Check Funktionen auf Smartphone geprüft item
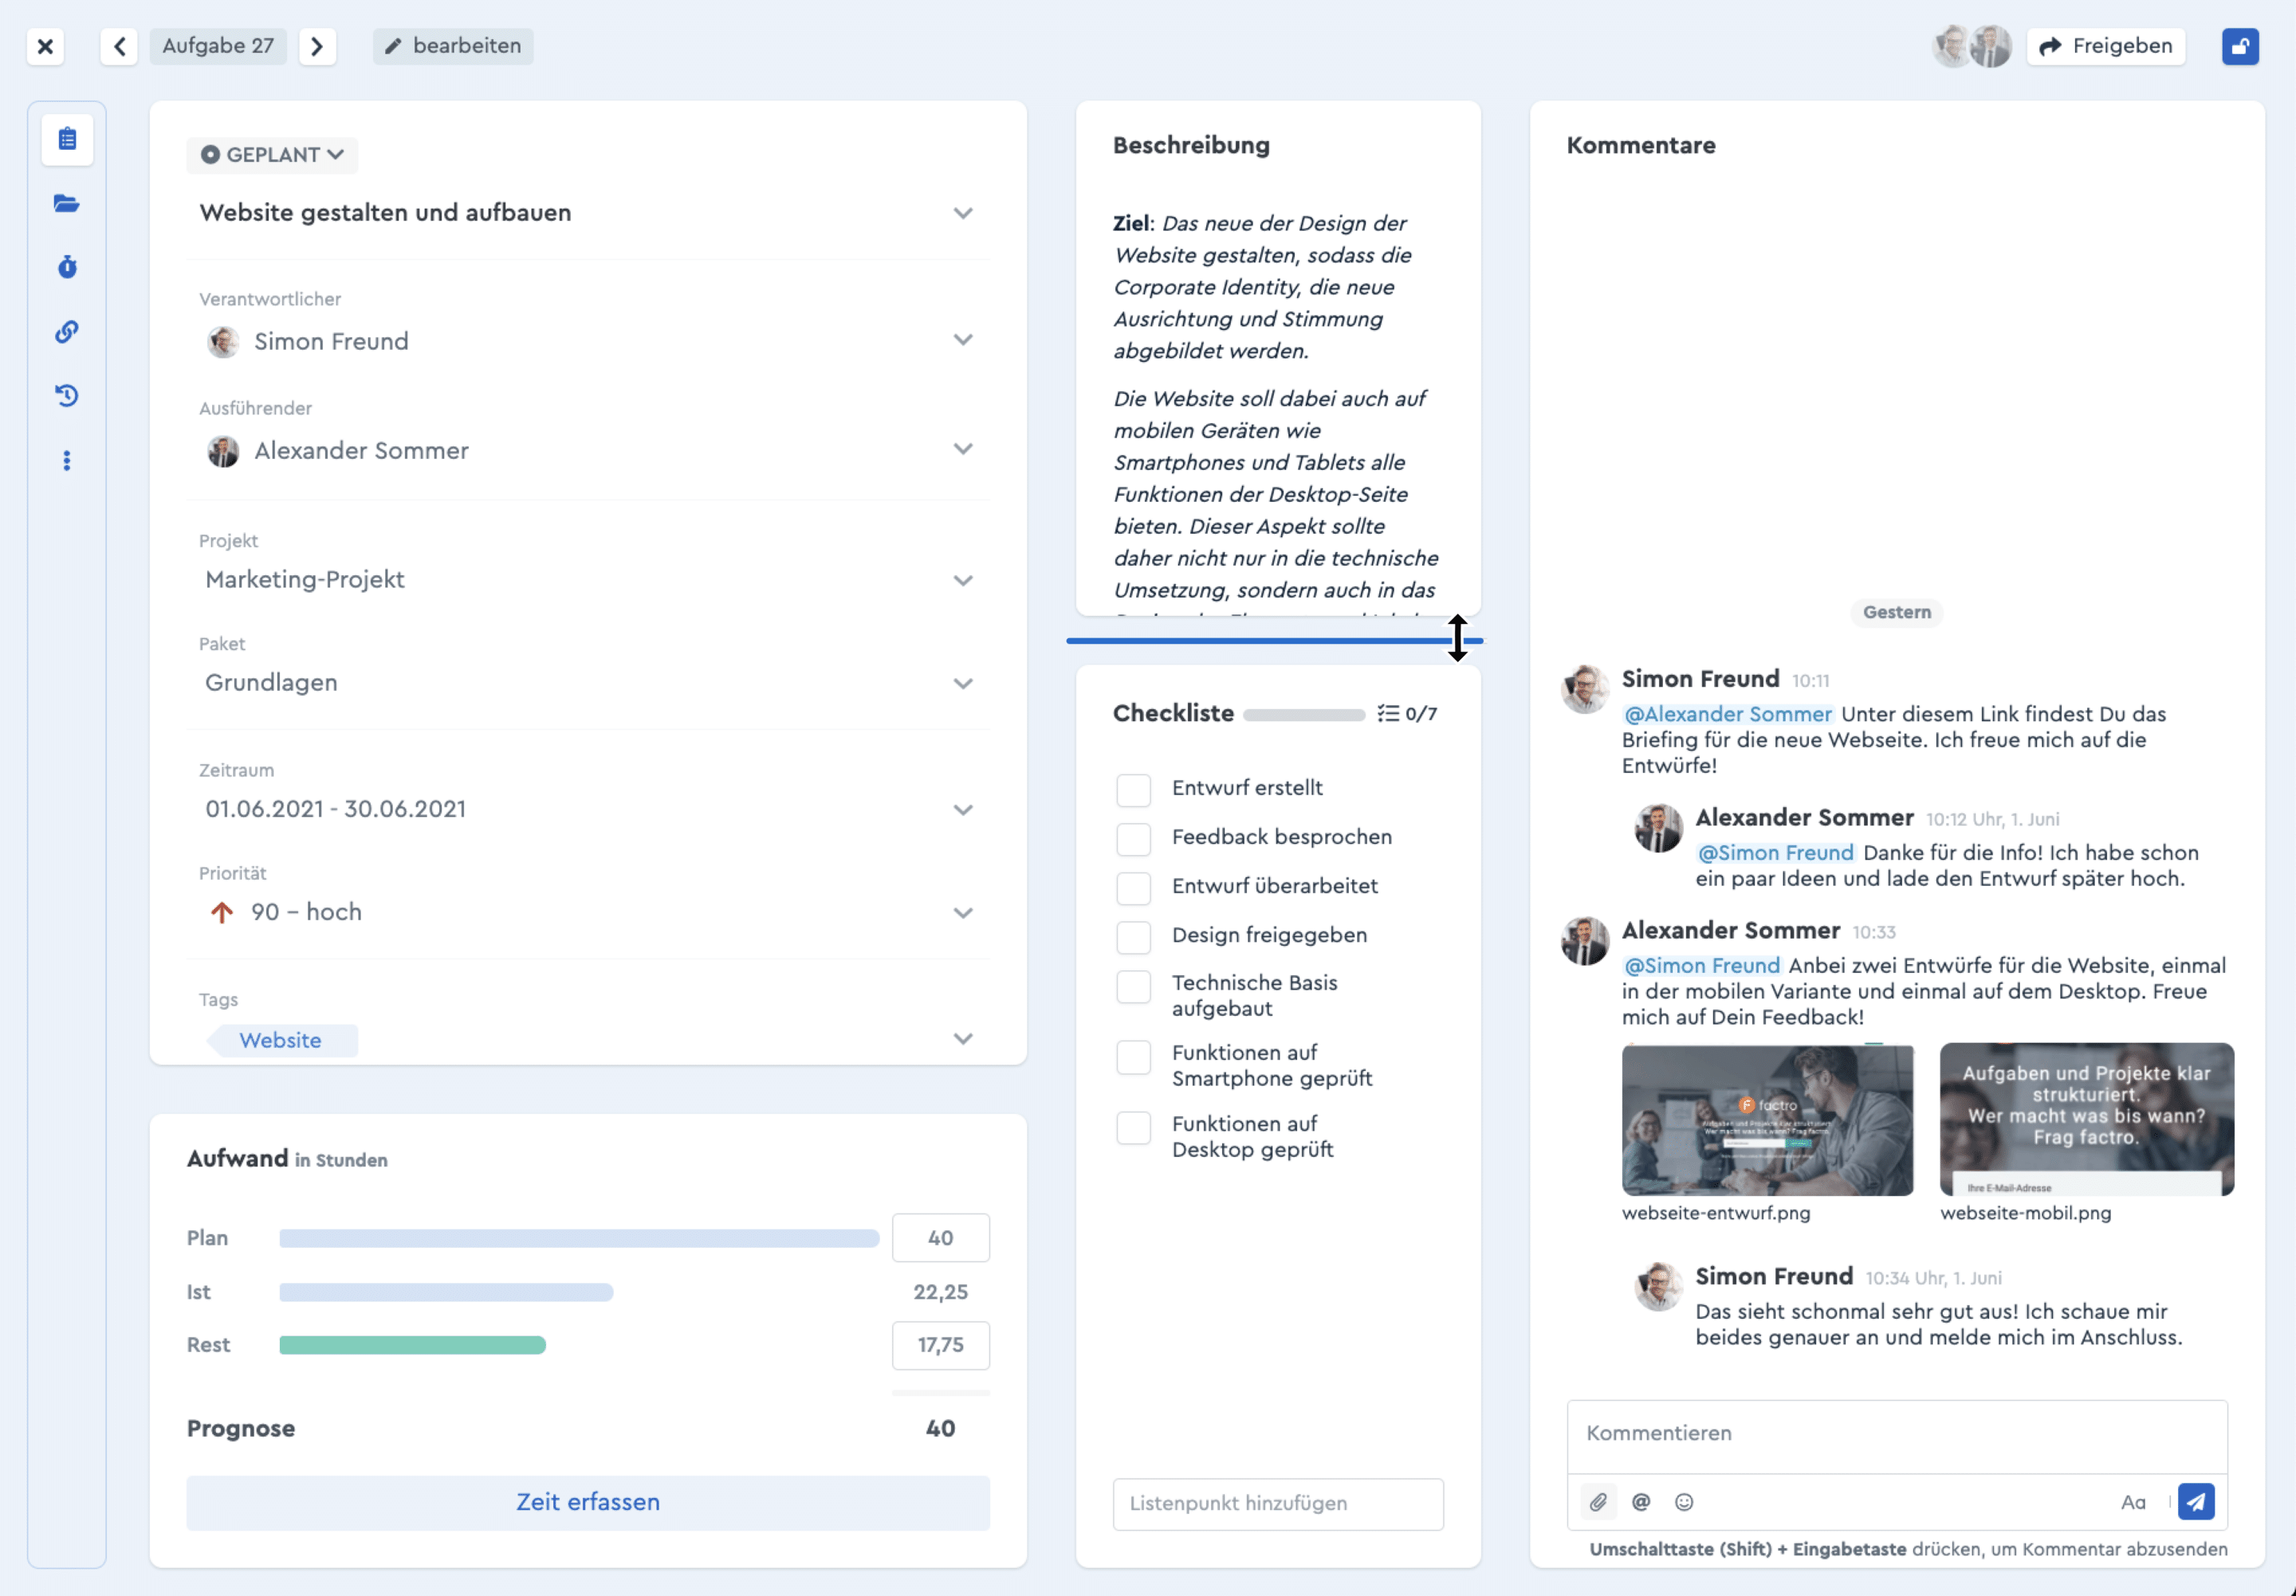The image size is (2296, 1596). point(1133,1057)
